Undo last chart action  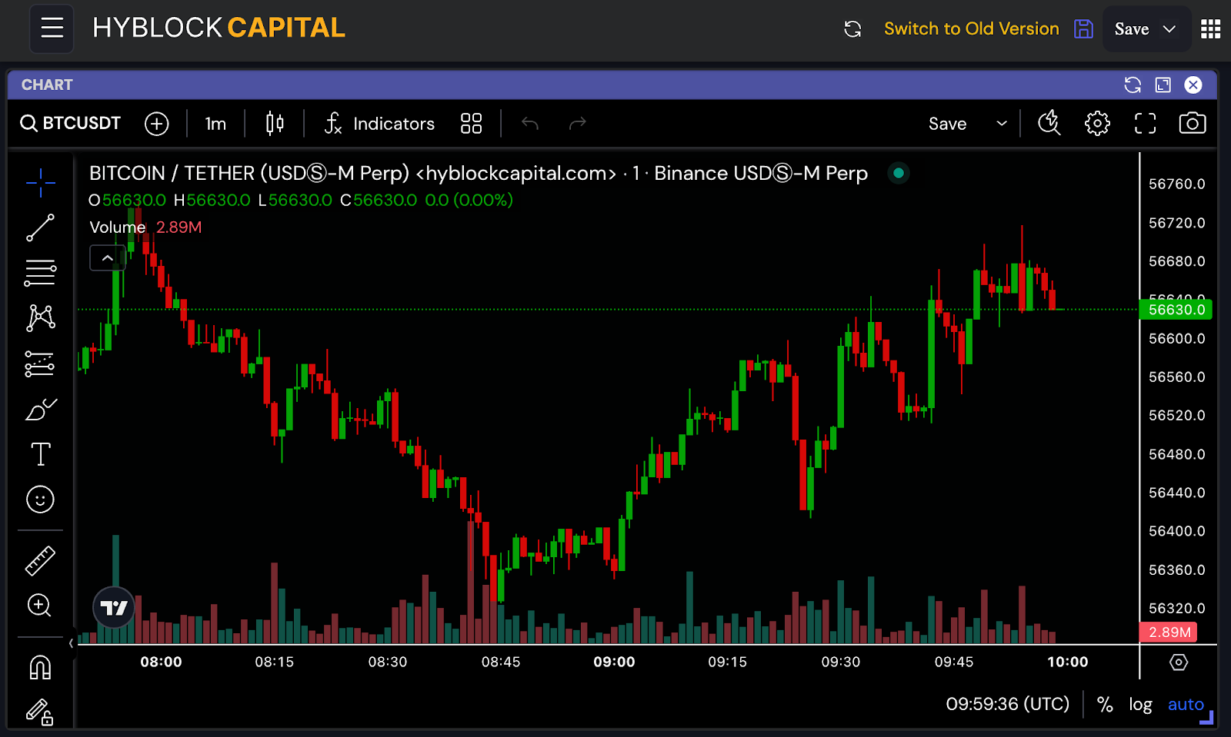(x=530, y=124)
